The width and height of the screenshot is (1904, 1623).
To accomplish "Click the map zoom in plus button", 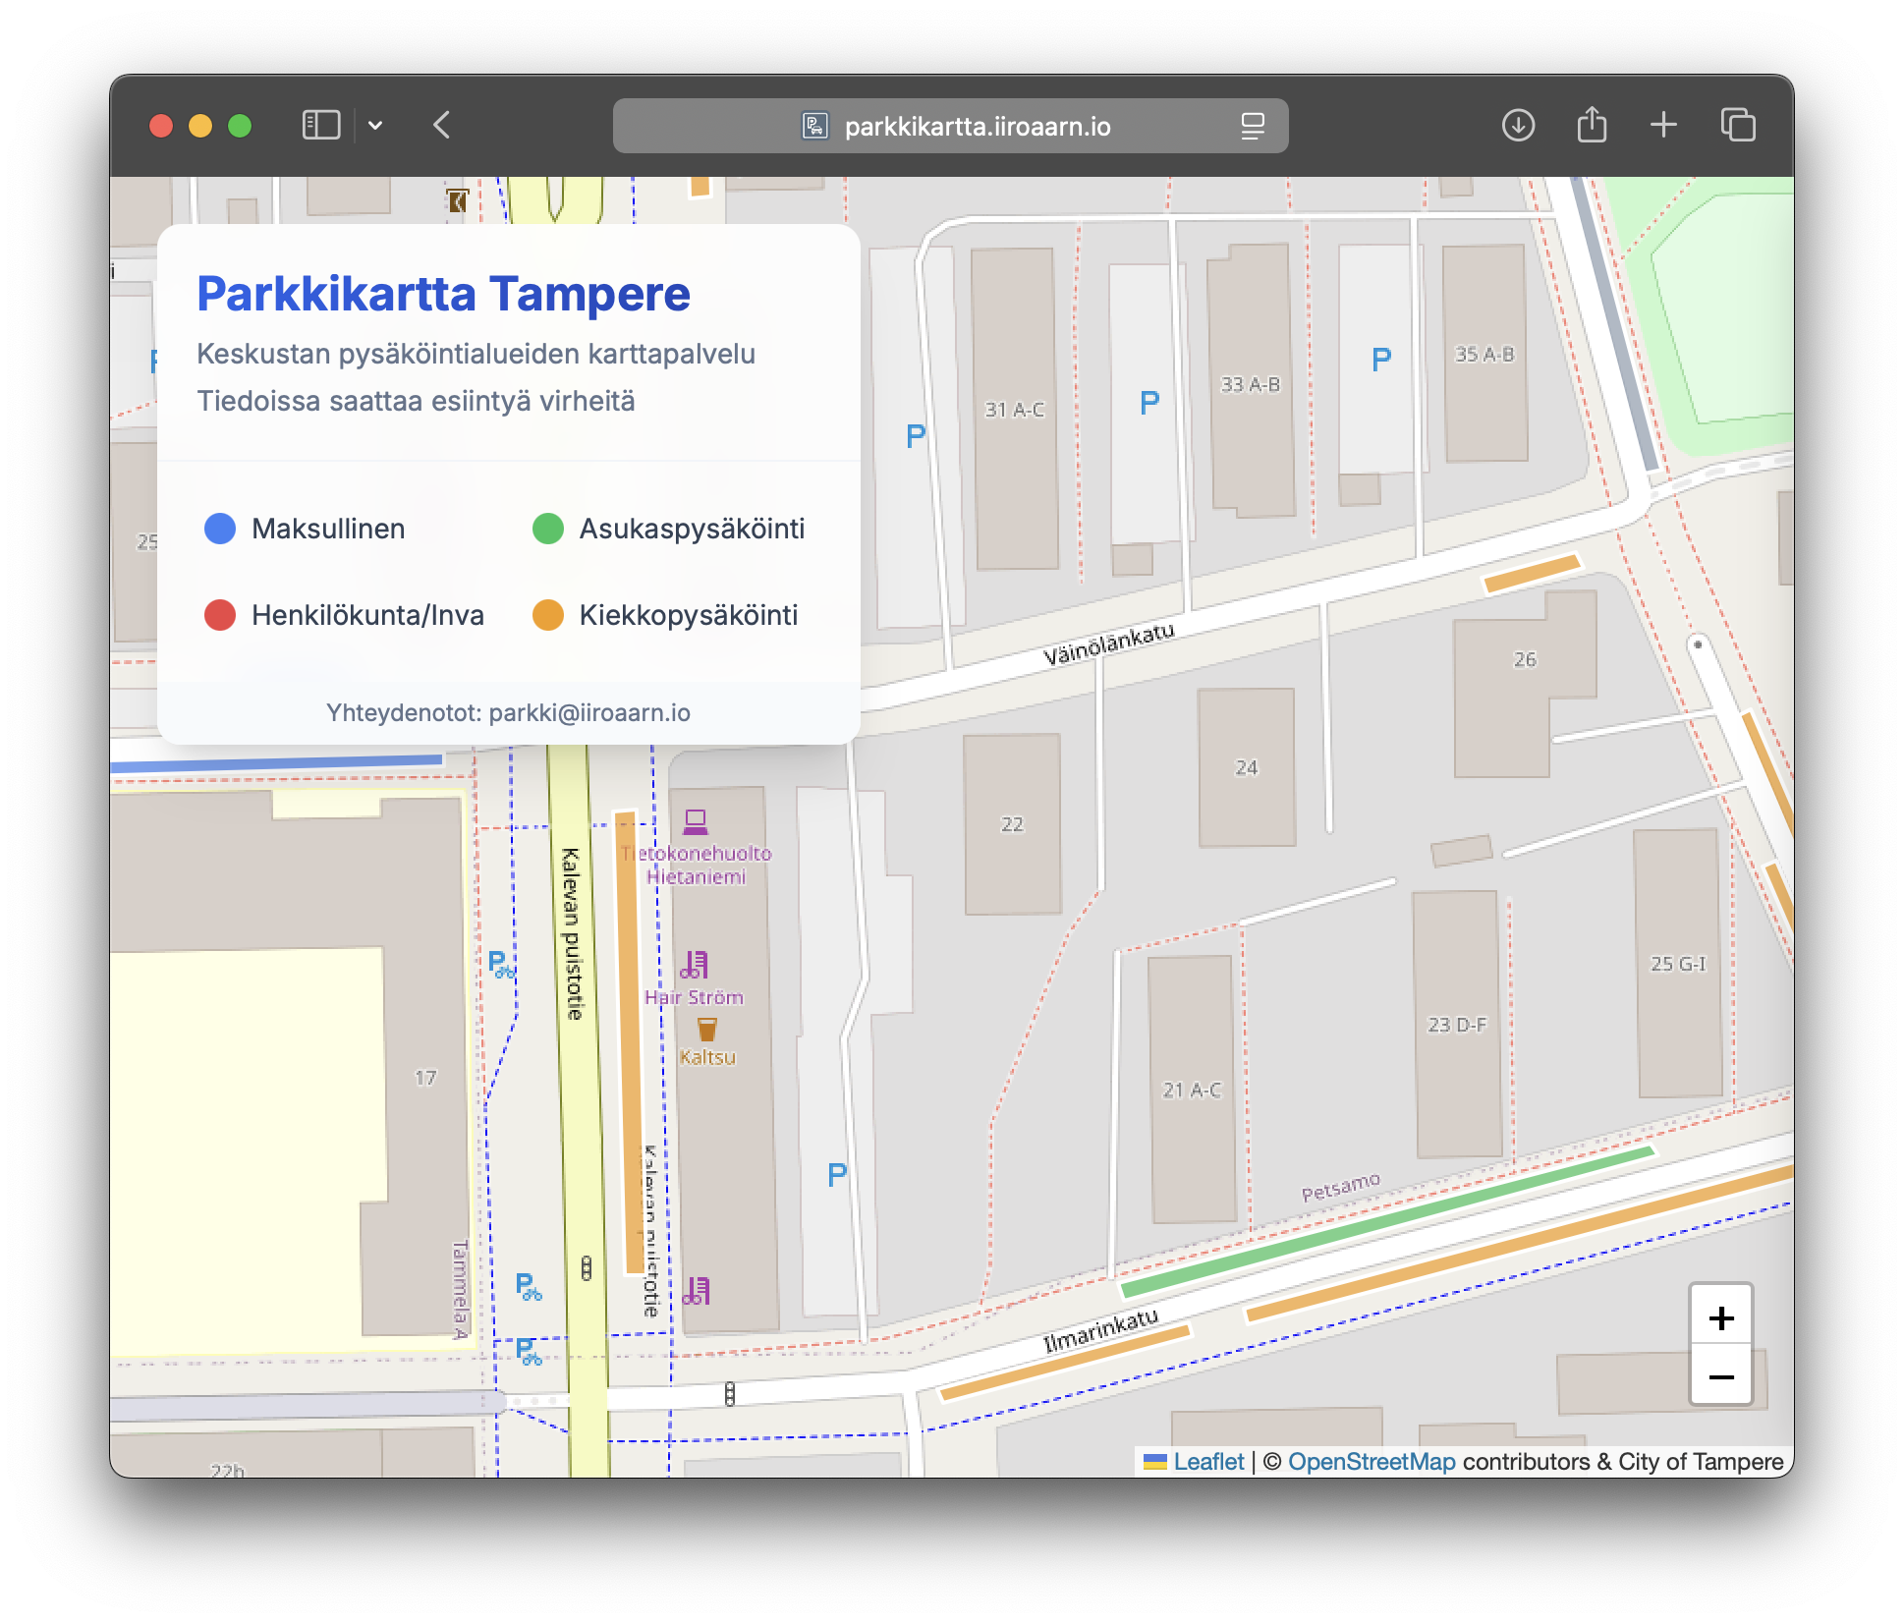I will point(1720,1317).
